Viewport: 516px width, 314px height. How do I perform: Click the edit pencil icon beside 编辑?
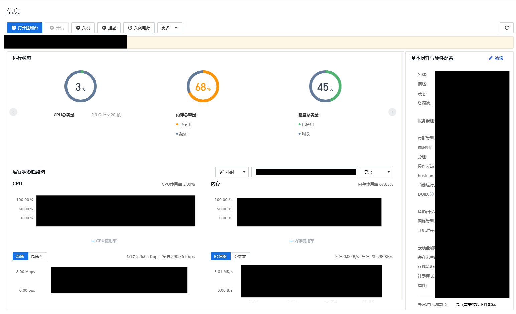[x=490, y=58]
